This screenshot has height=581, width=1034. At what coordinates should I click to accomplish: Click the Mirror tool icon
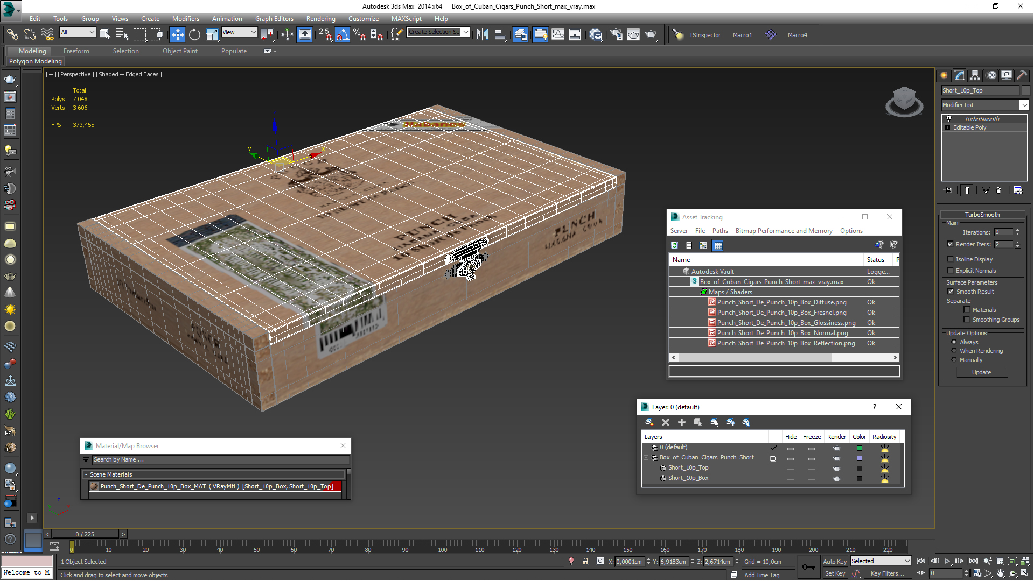(x=482, y=34)
